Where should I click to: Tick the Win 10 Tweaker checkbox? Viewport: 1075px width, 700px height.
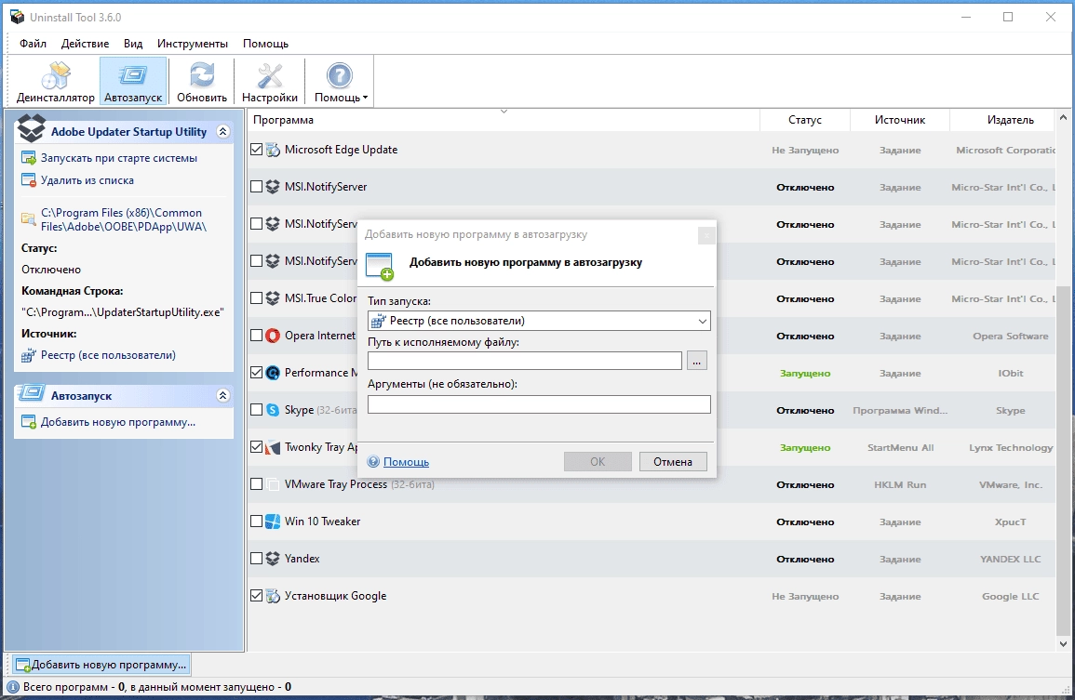point(256,522)
